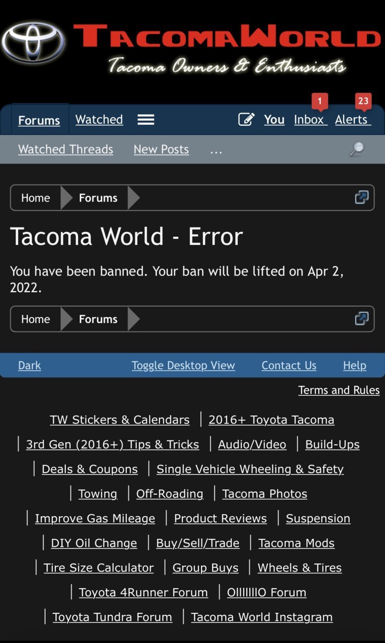Screen dimensions: 385x643
Task: Open Group Buys
Action: [206, 568]
